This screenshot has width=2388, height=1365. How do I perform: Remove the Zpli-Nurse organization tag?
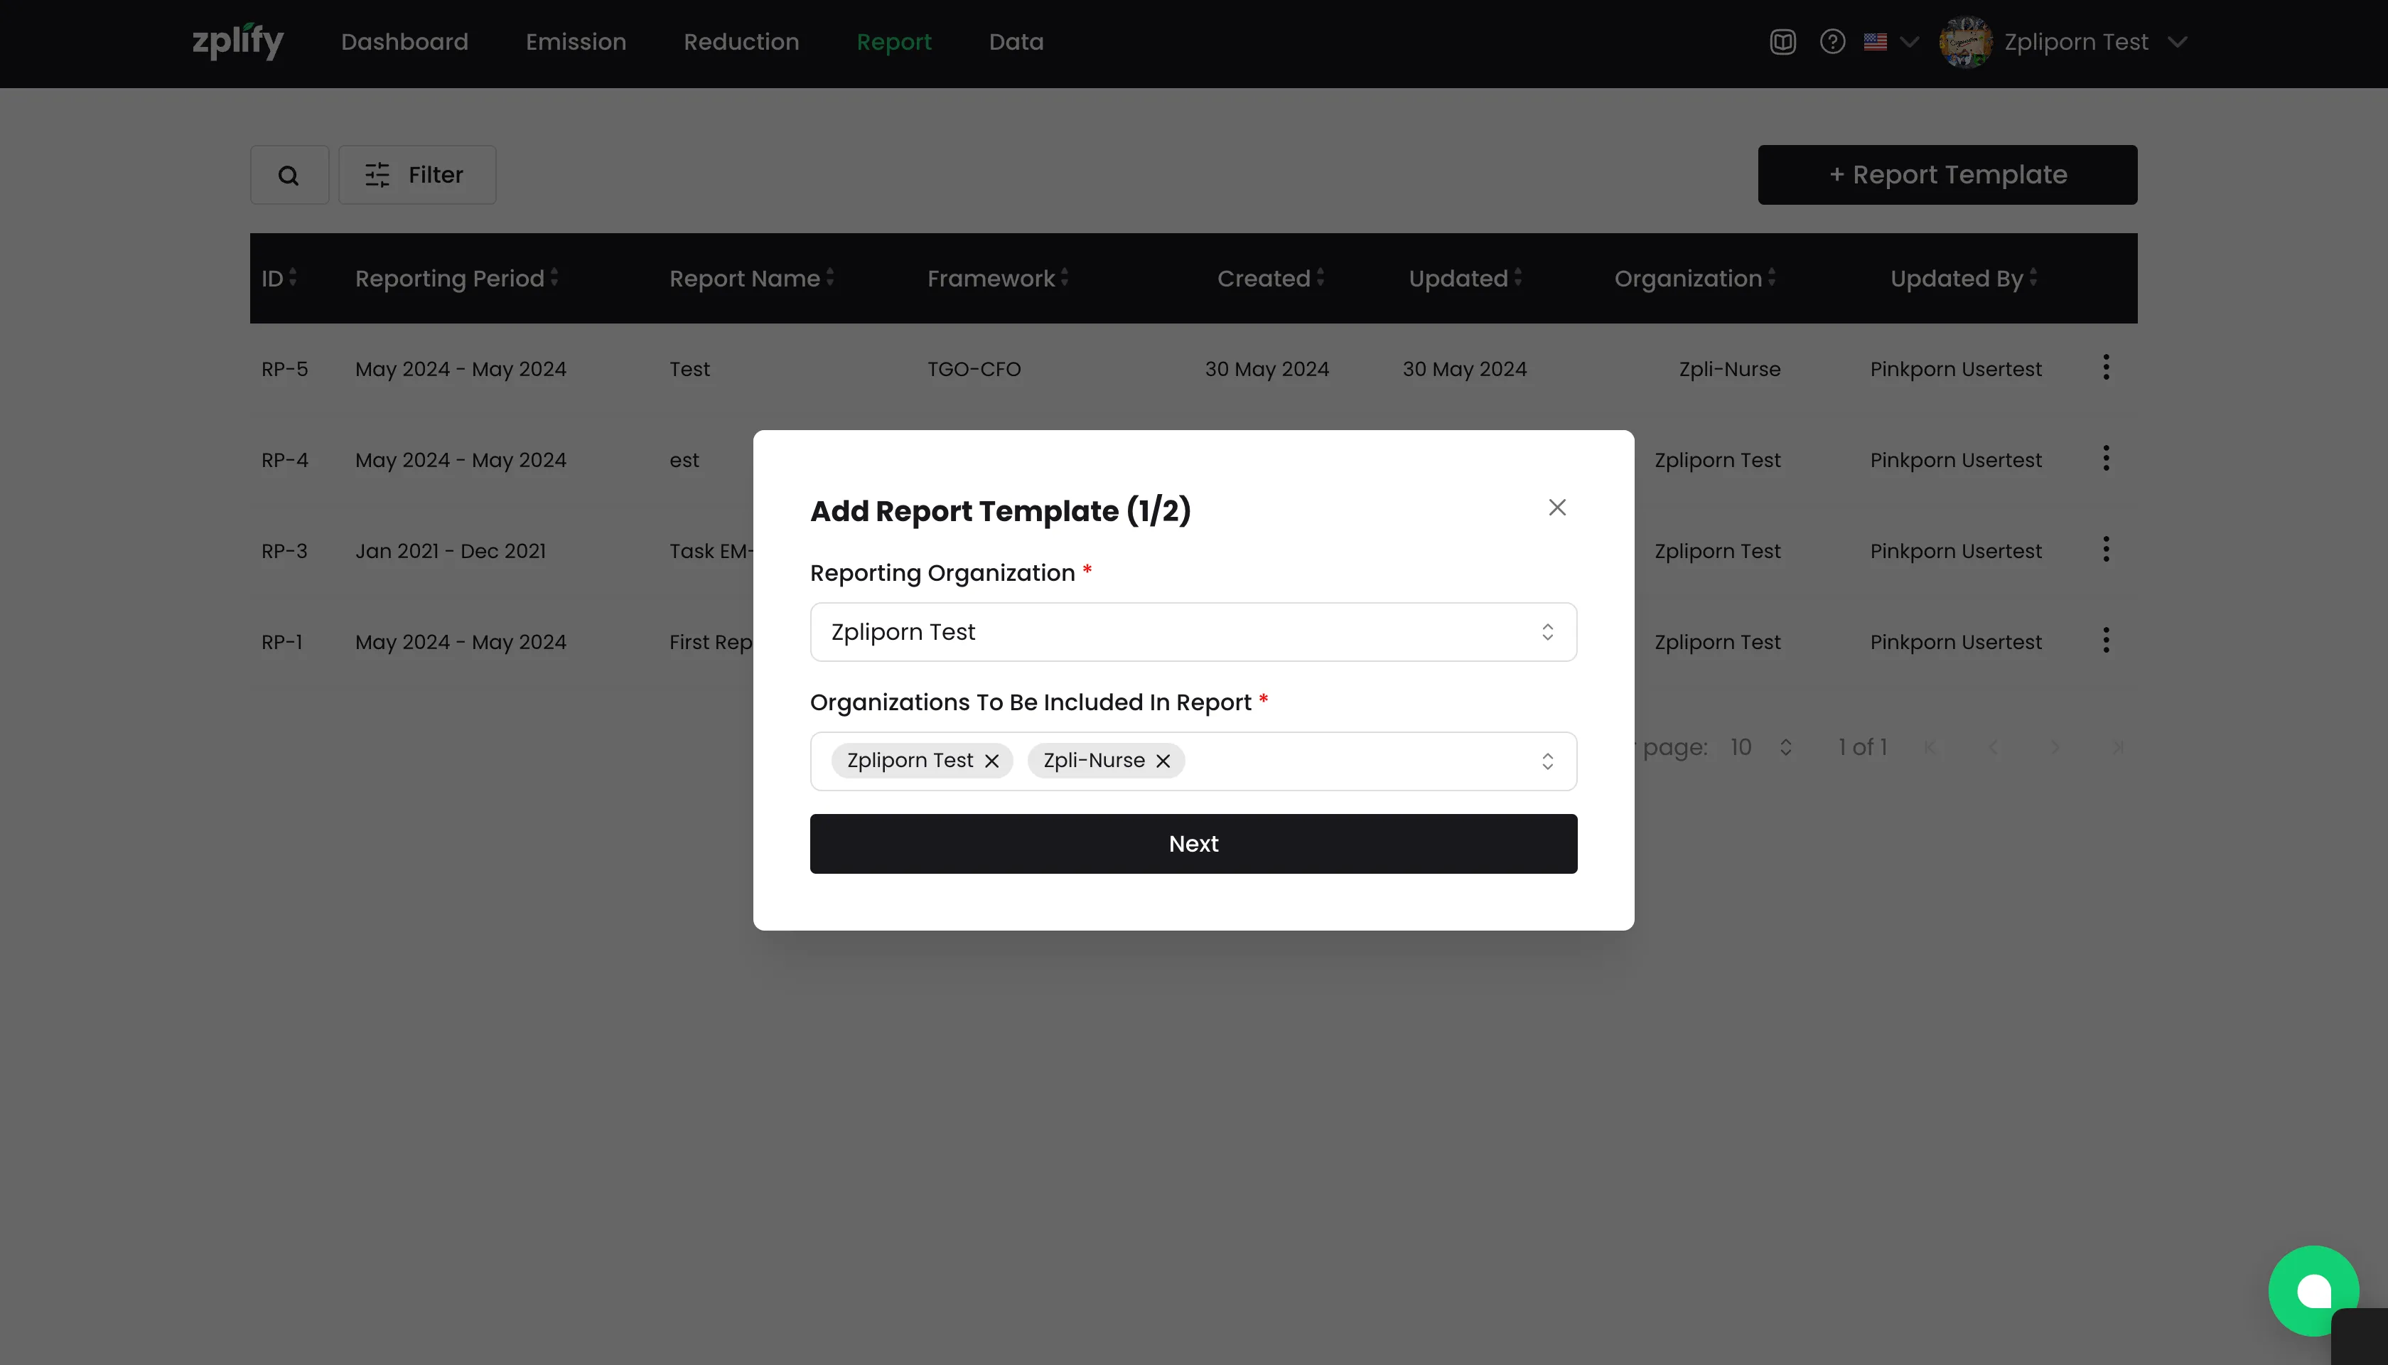tap(1163, 760)
